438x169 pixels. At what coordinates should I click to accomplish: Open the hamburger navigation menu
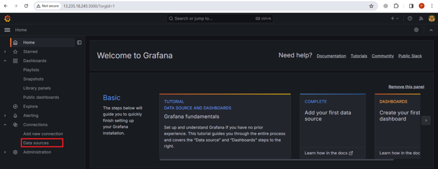click(x=7, y=30)
